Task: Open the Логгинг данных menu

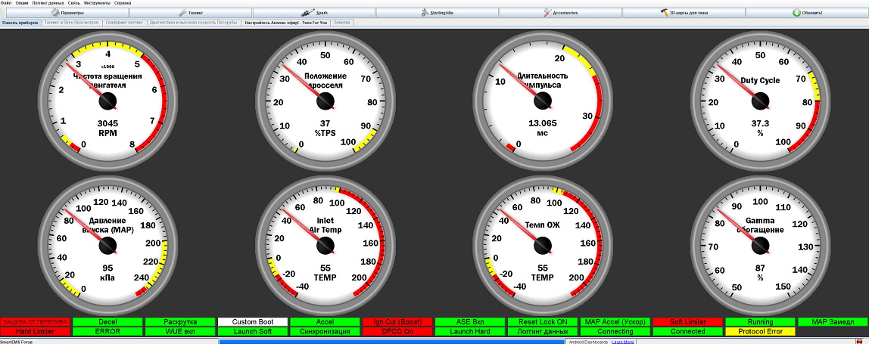Action: pos(48,3)
